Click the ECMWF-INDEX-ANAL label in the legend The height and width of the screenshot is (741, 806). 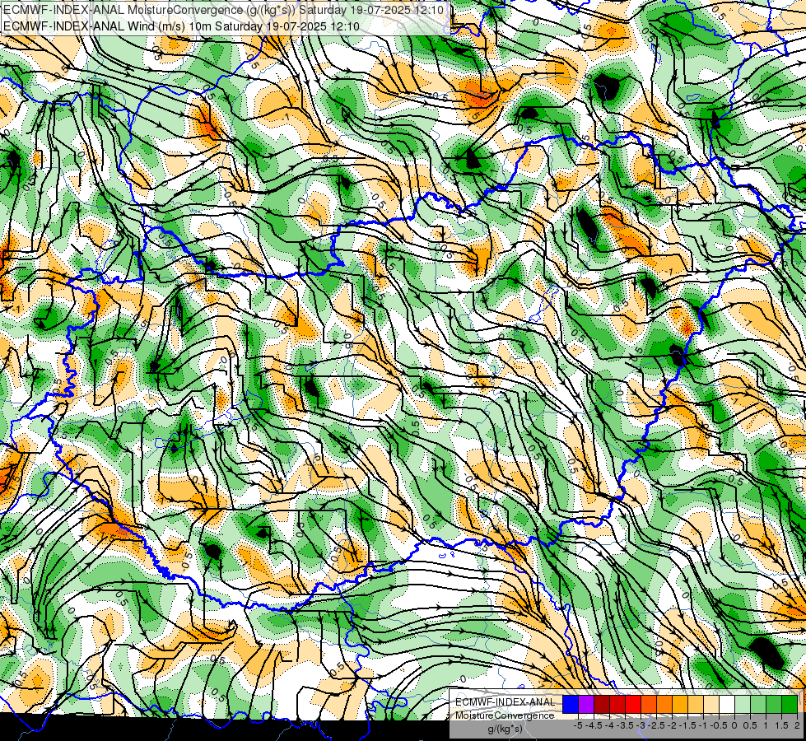(505, 702)
